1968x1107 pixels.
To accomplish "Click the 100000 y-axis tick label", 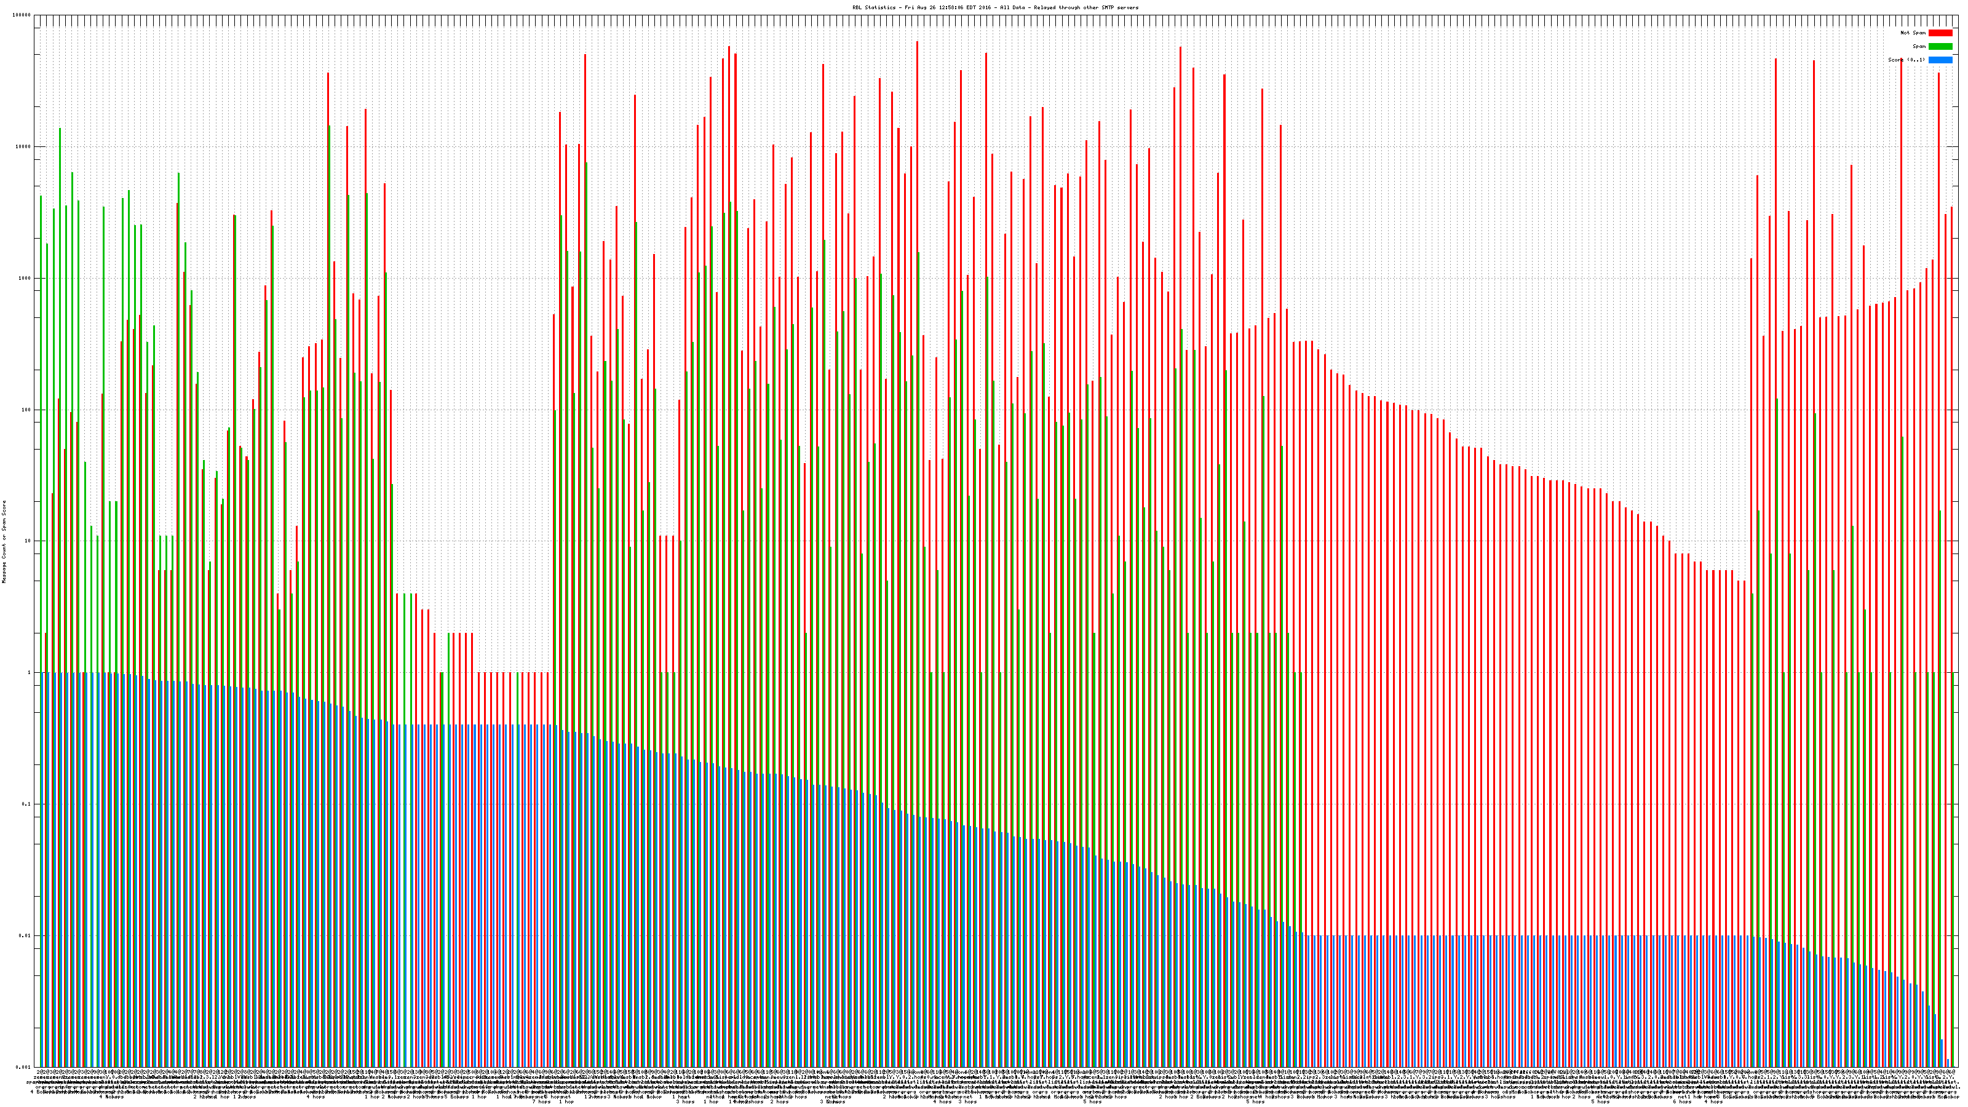I will [22, 15].
